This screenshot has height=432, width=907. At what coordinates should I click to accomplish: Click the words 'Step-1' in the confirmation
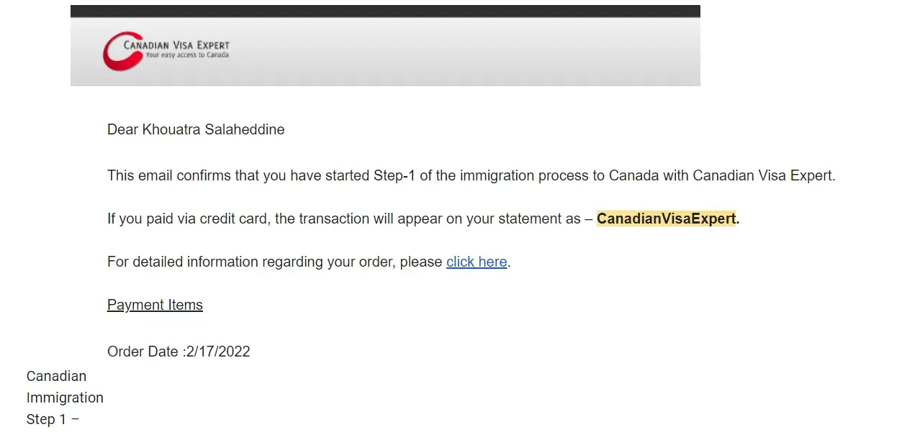pos(394,175)
